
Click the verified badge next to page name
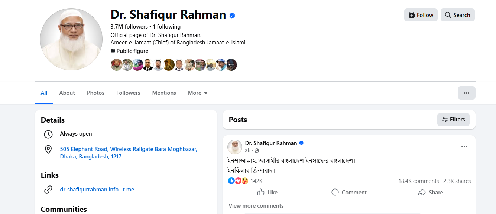coord(232,15)
